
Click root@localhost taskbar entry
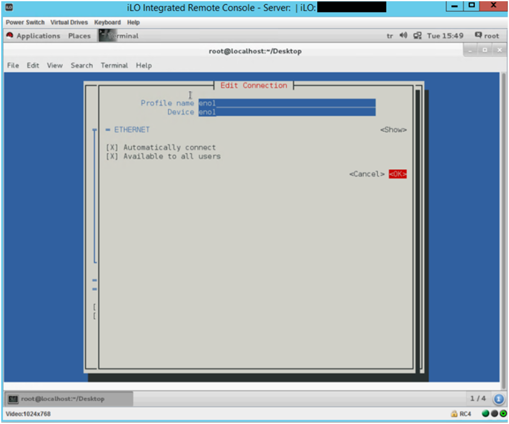69,399
